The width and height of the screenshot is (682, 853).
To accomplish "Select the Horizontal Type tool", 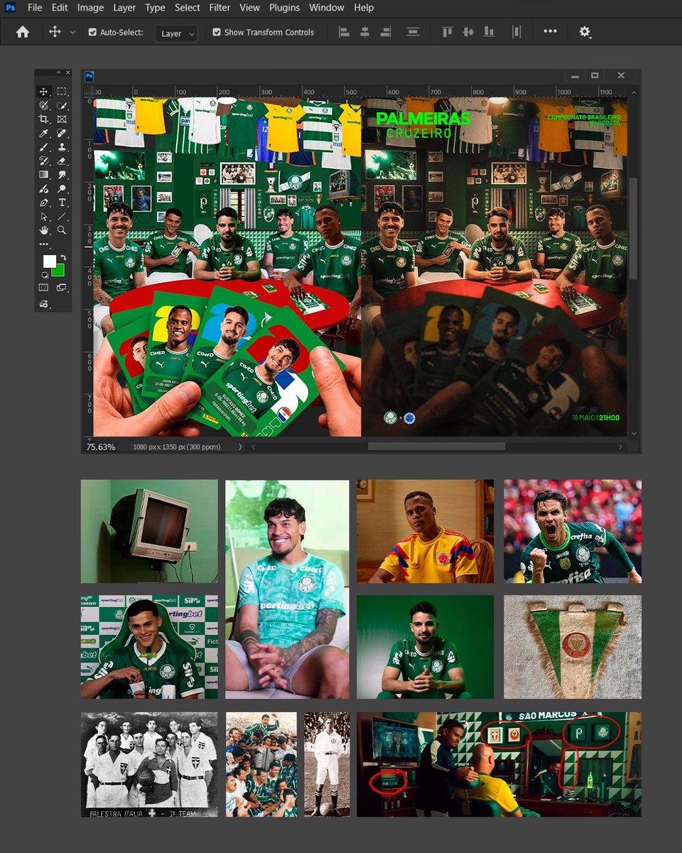I will (x=62, y=203).
